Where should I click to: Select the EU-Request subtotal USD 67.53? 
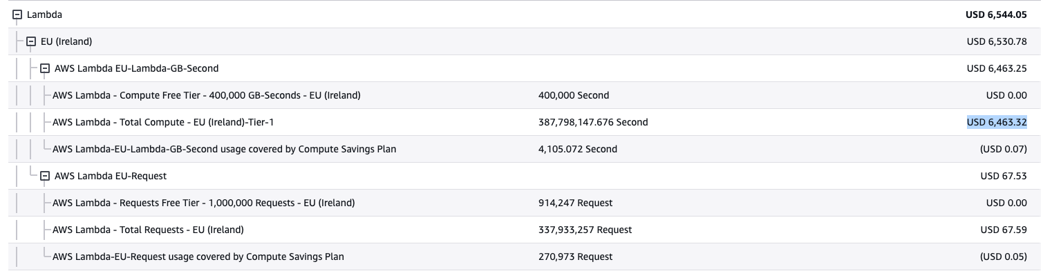(1004, 176)
